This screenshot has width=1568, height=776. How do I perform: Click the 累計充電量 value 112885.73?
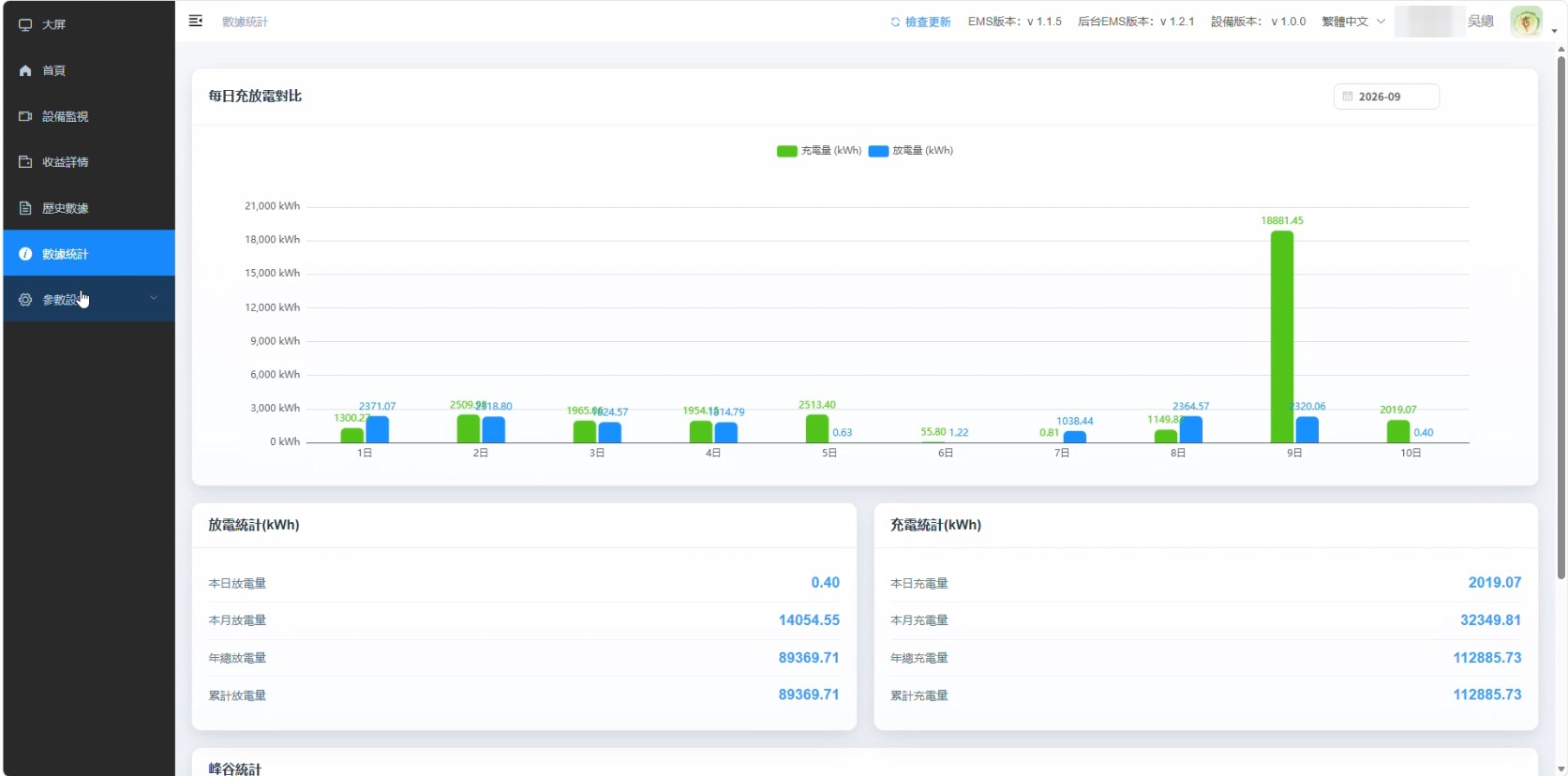[1487, 694]
